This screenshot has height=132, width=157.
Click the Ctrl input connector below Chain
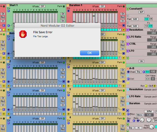coord(128,79)
